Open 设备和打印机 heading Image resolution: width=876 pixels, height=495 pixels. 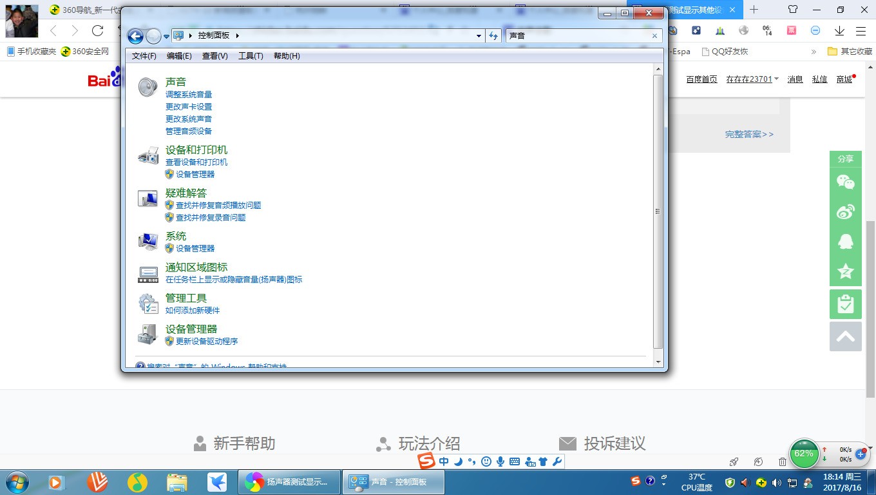point(196,150)
